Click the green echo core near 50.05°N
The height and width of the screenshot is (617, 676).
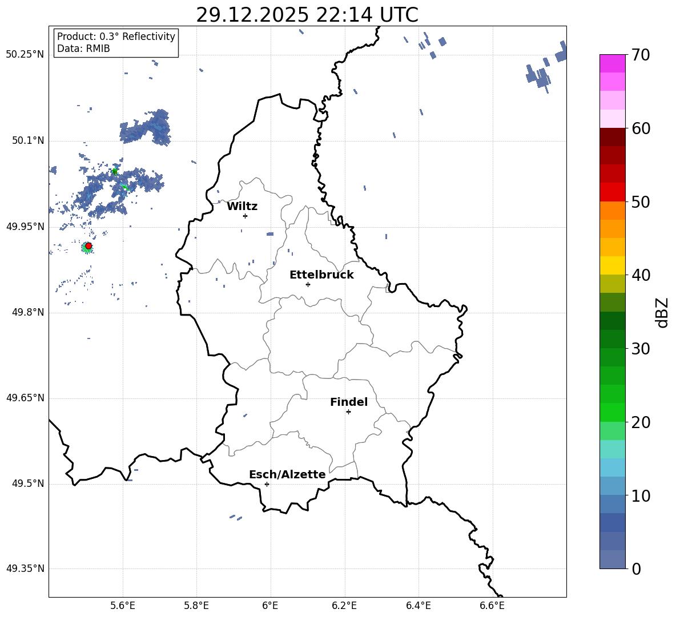[x=115, y=171]
